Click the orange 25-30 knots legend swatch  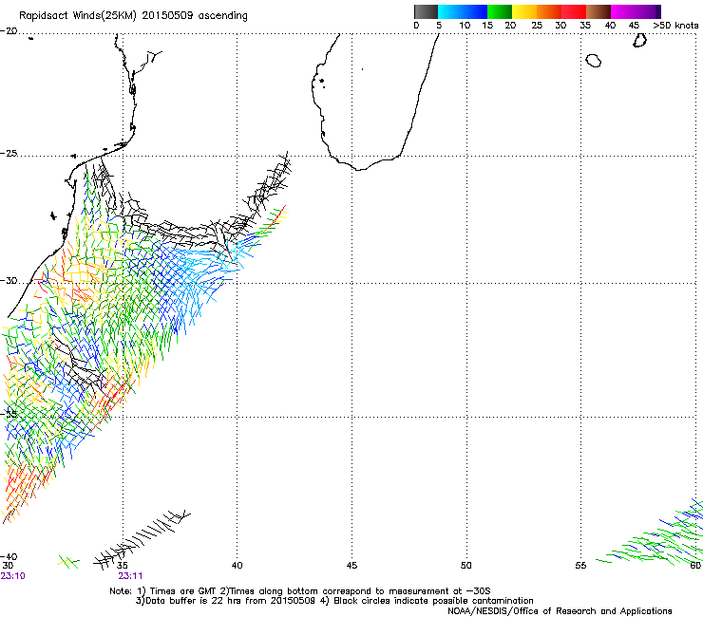click(549, 11)
